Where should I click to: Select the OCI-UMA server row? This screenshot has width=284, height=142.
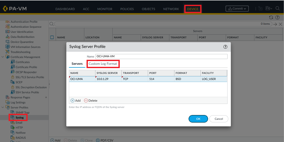pyautogui.click(x=148, y=79)
